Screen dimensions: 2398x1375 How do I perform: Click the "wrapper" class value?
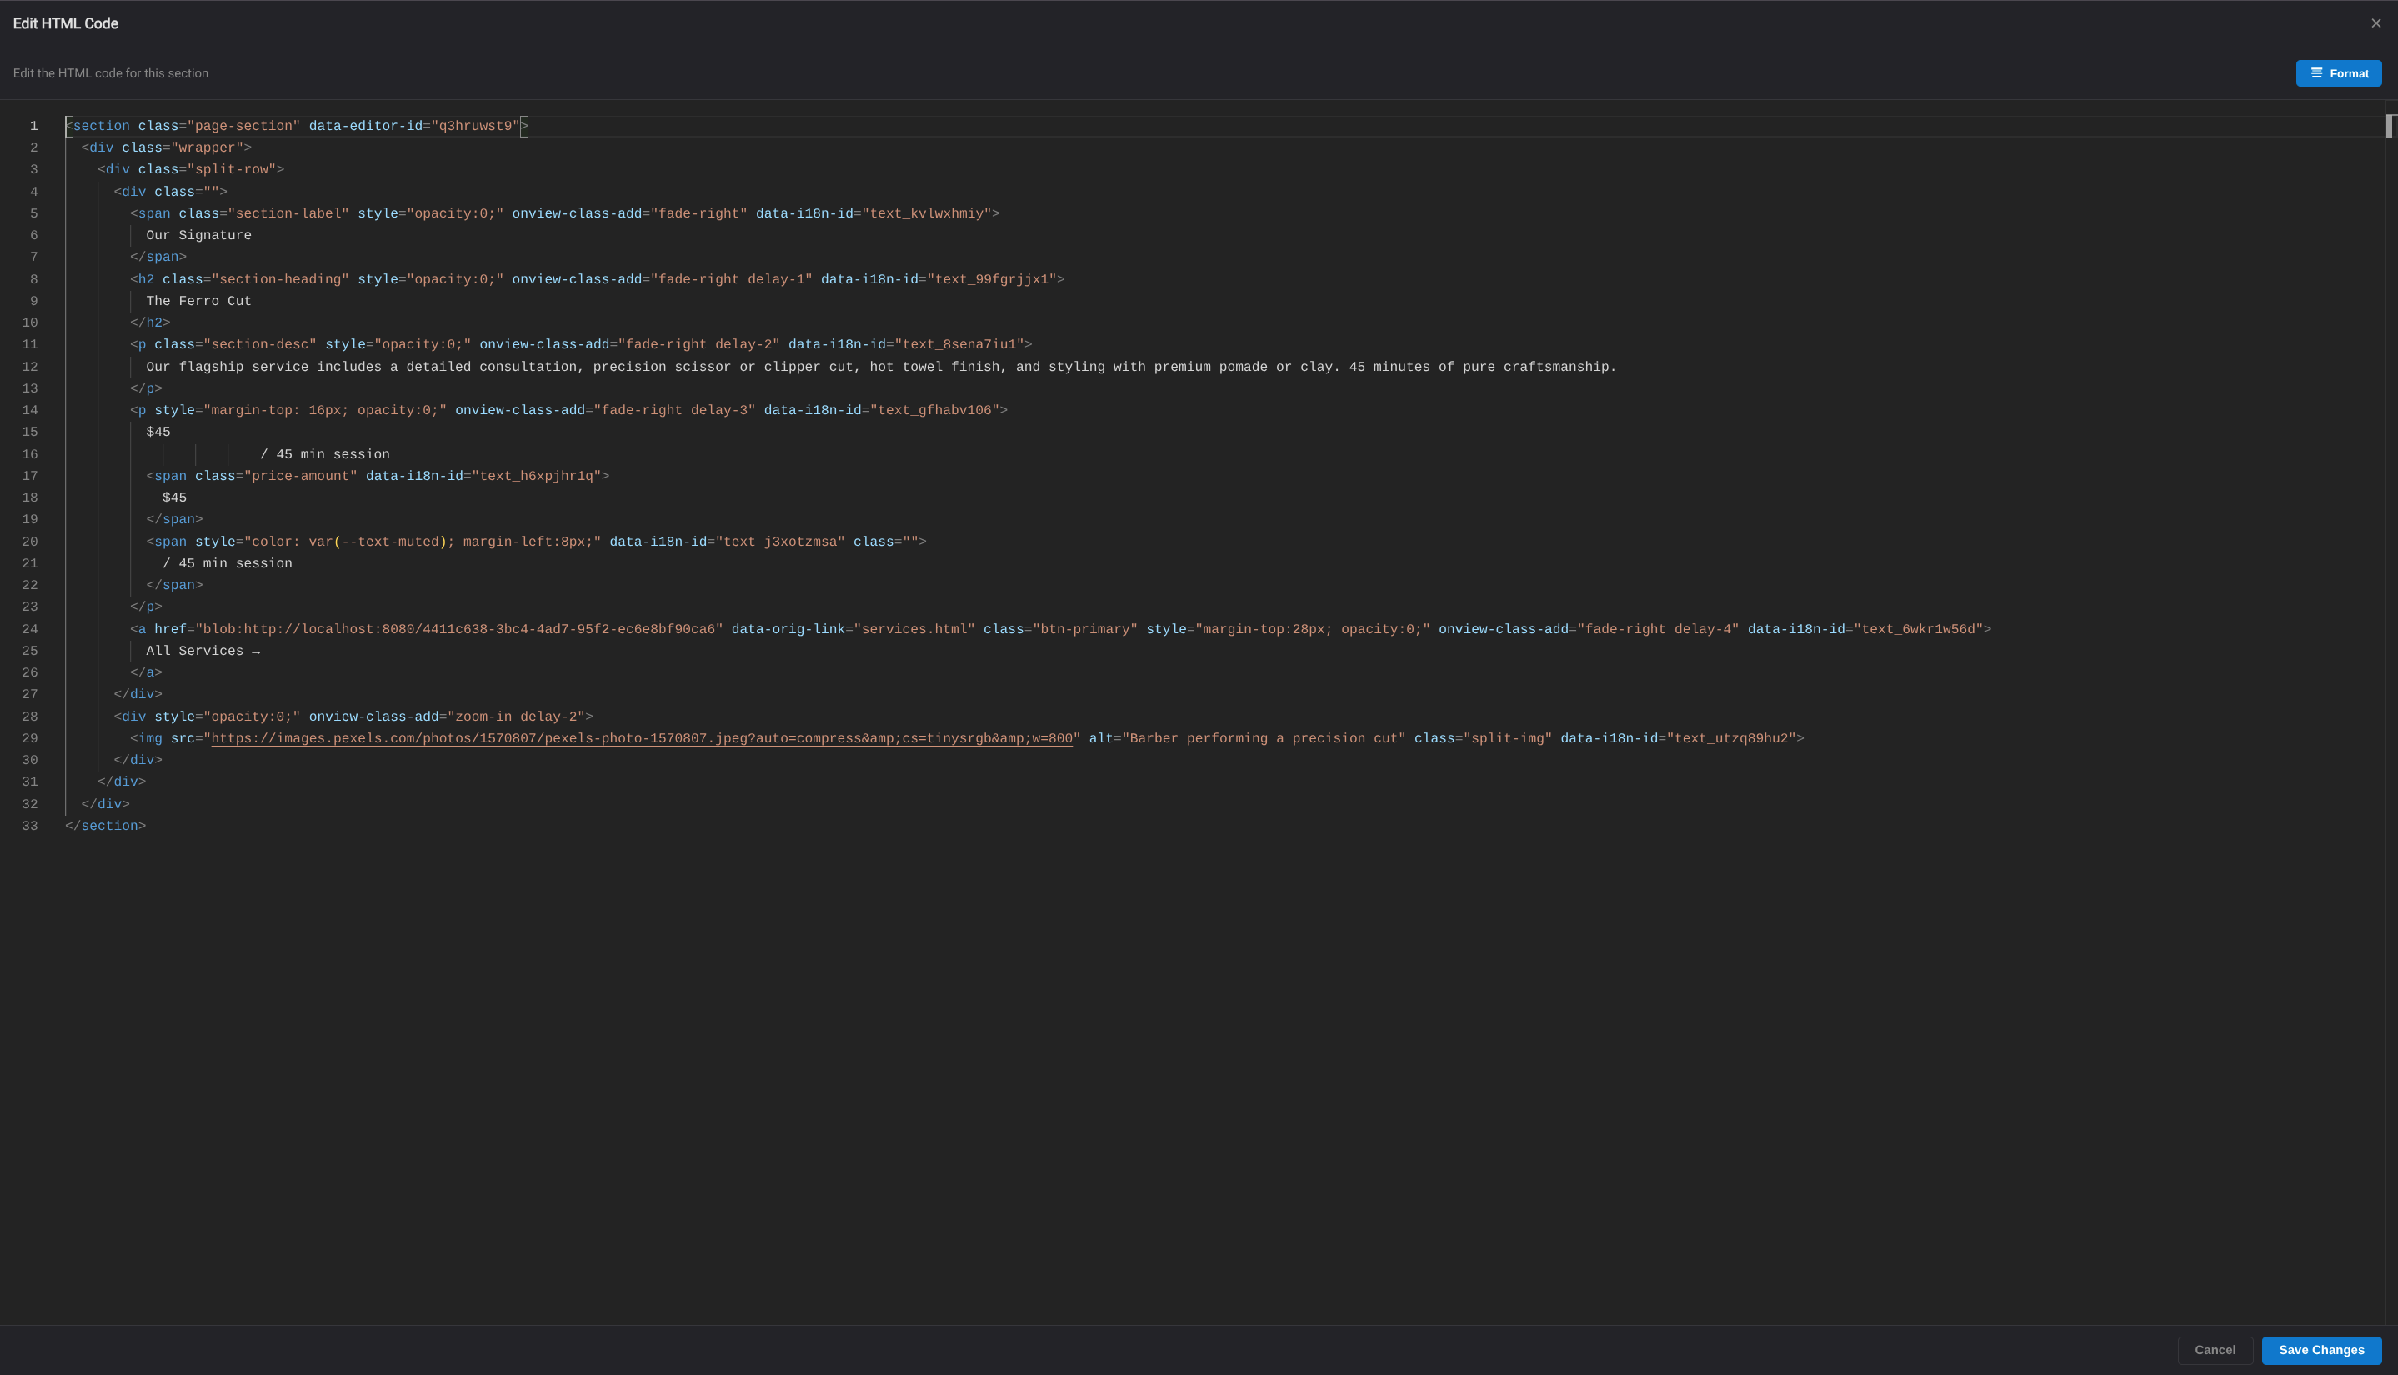point(207,148)
